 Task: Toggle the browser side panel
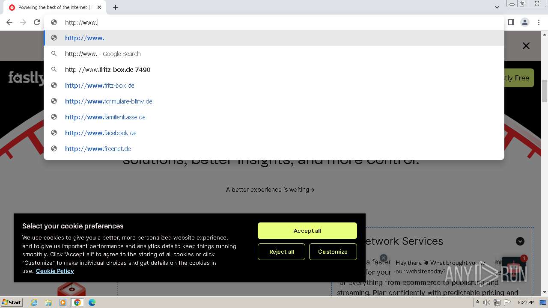tap(511, 22)
